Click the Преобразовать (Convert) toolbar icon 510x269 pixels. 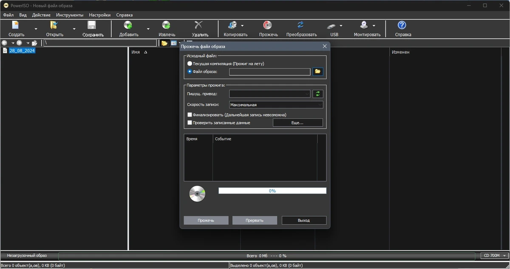[x=301, y=25]
